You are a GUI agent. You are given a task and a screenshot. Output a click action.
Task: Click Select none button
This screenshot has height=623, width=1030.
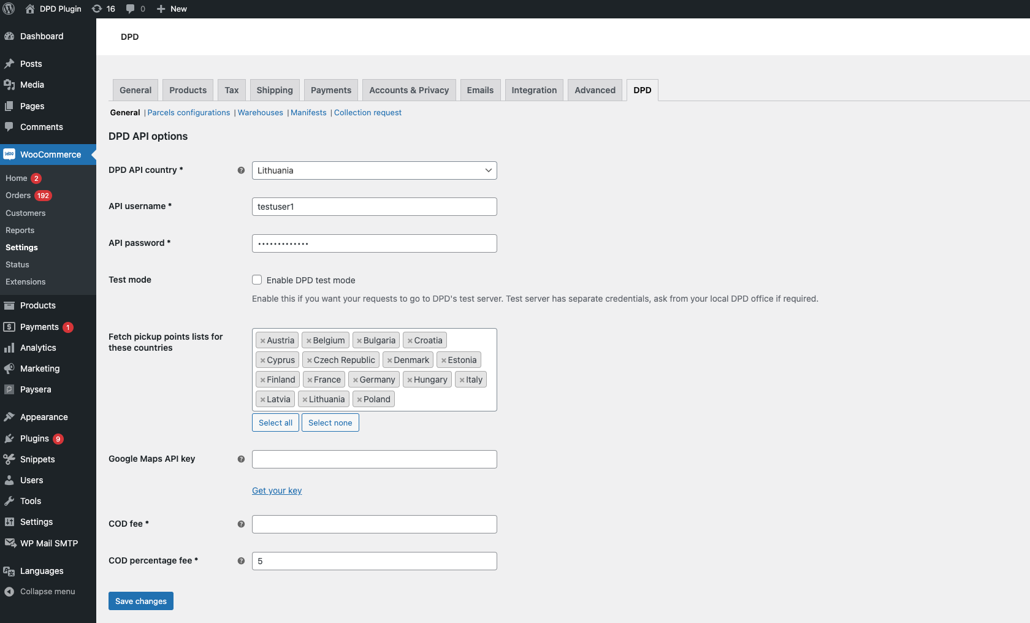point(330,422)
